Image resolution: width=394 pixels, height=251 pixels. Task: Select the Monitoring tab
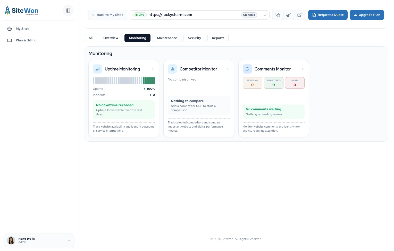(x=138, y=38)
